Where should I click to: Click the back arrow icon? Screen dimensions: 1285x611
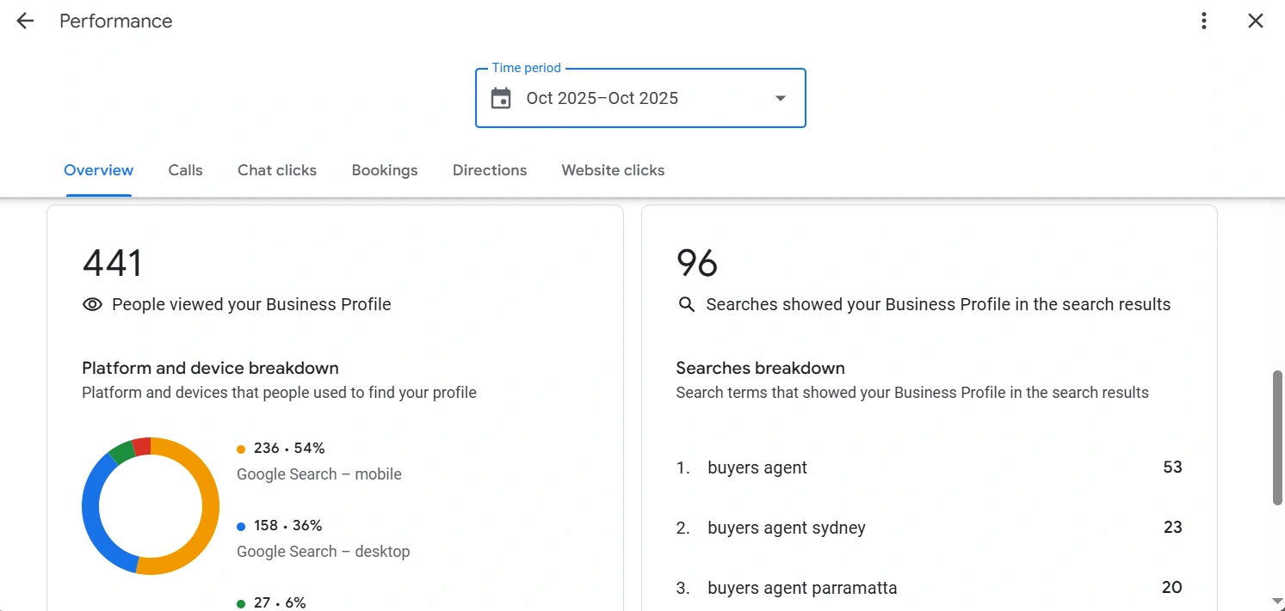click(x=25, y=21)
